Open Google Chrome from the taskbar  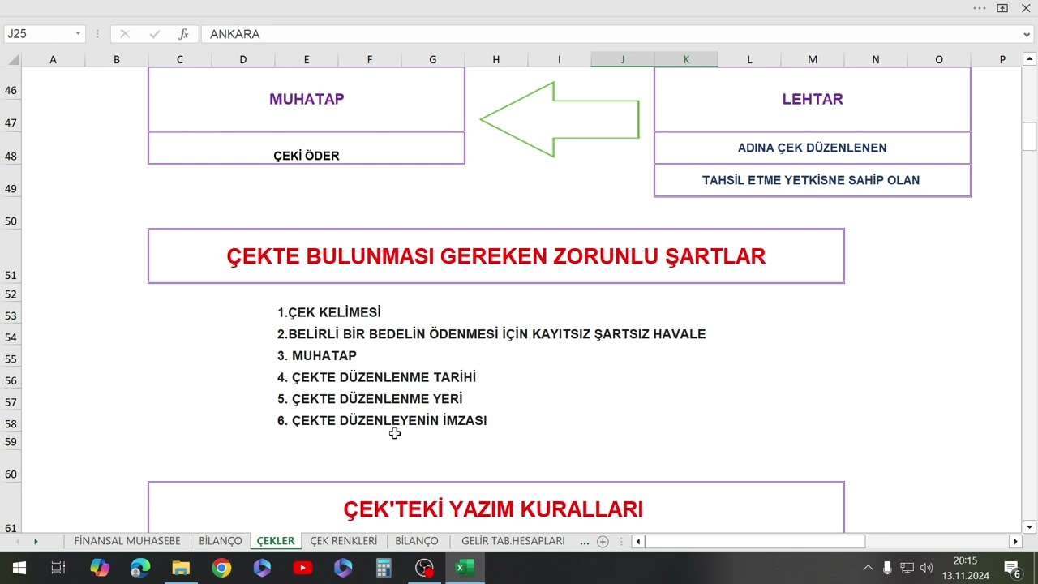tap(221, 568)
